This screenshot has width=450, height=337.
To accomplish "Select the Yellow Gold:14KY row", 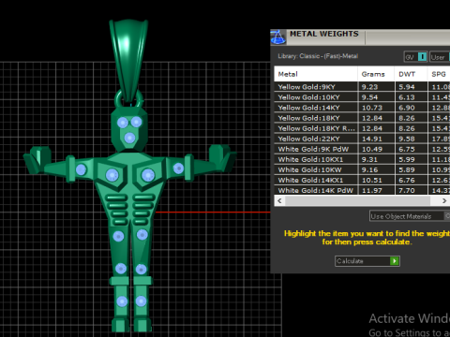I will 362,108.
